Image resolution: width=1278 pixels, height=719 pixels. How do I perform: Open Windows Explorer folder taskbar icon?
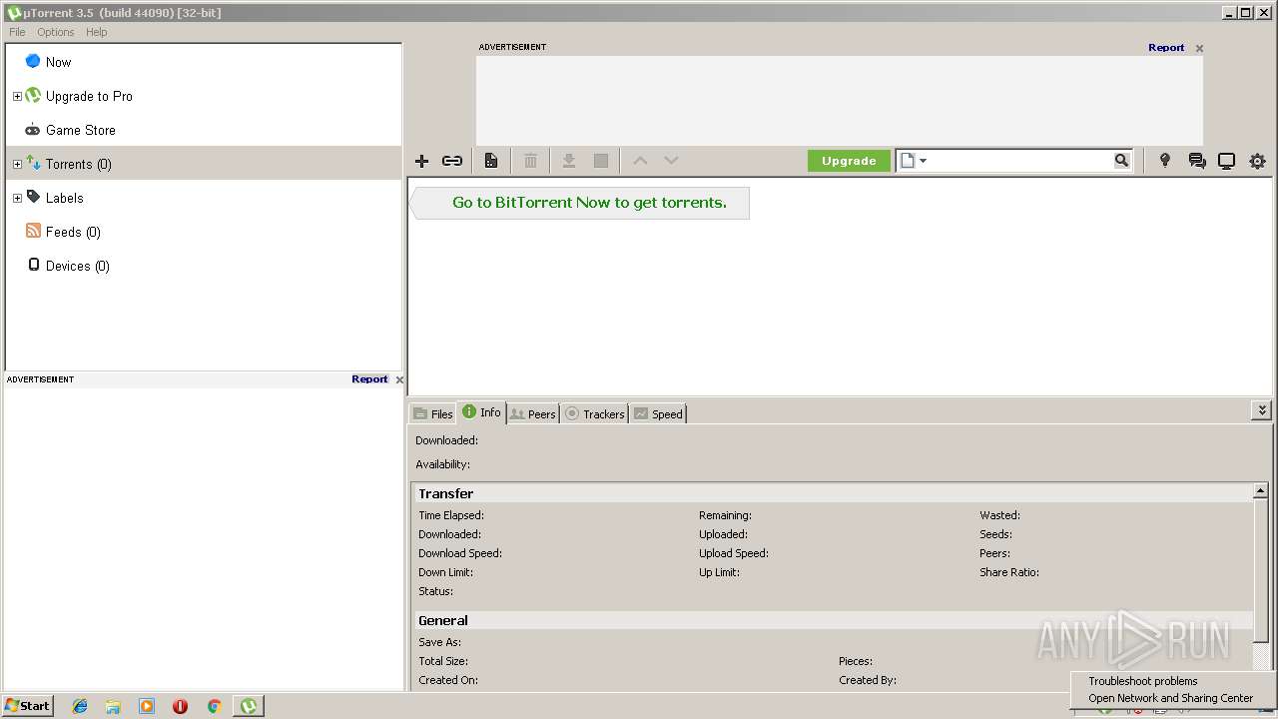coord(113,706)
